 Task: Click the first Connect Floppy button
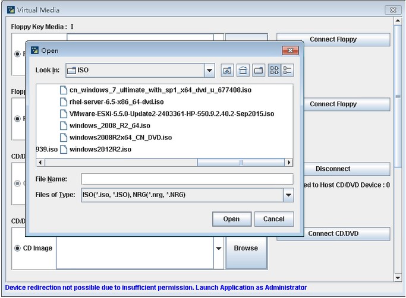coord(333,39)
